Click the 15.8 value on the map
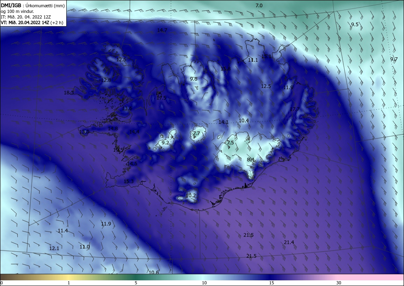404x286 pixels. click(x=225, y=69)
